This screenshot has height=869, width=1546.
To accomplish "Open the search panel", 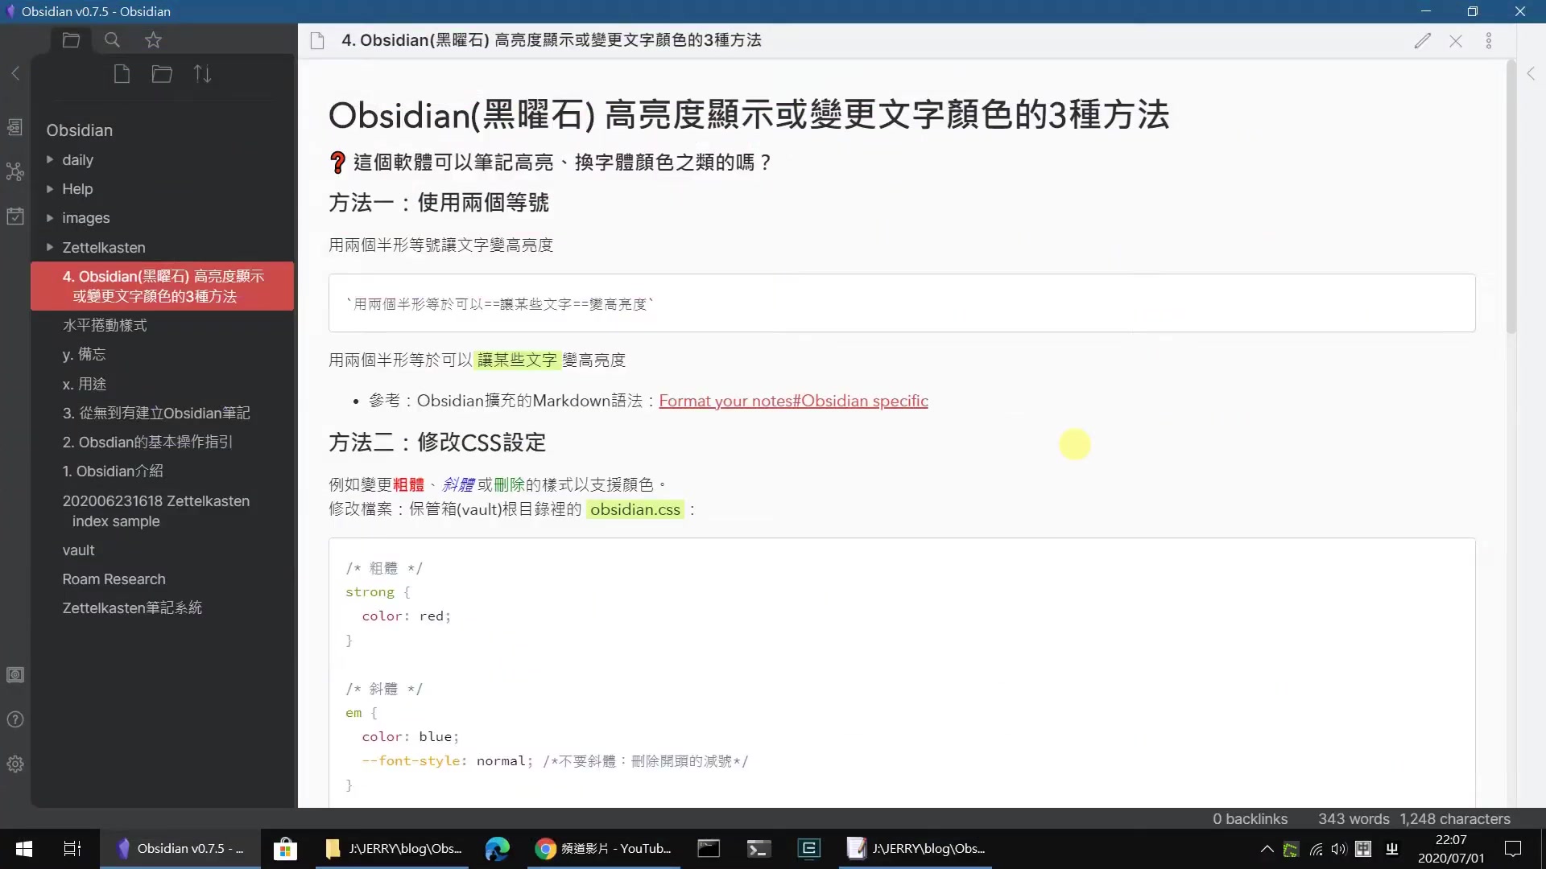I will click(x=112, y=39).
